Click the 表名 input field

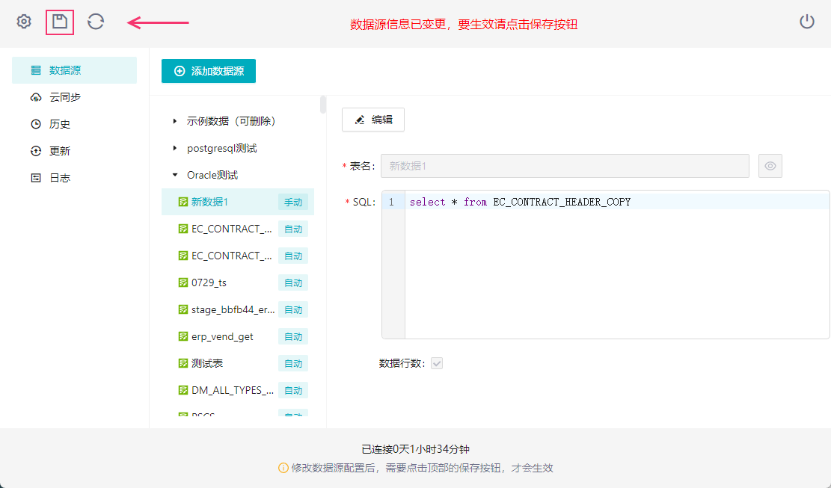[x=565, y=166]
